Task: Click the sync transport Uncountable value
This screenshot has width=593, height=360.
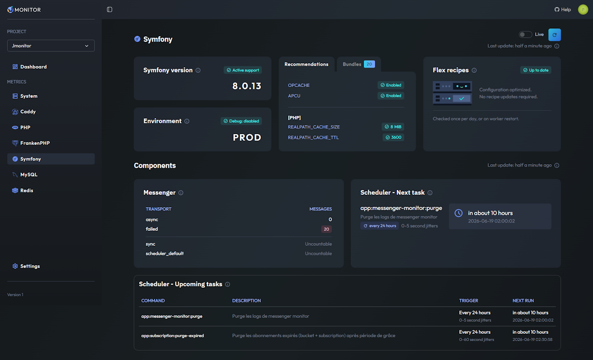Action: tap(318, 244)
